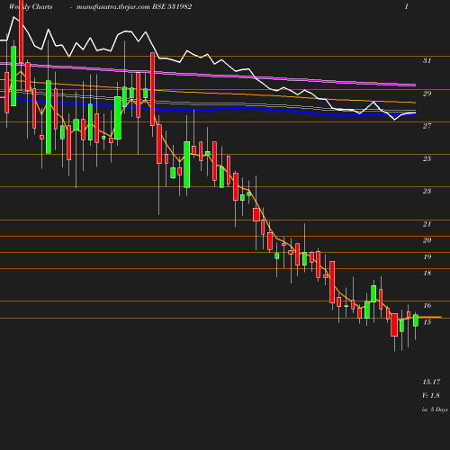The height and width of the screenshot is (450, 450).
Task: Click the price axis label 15
Action: point(427,322)
